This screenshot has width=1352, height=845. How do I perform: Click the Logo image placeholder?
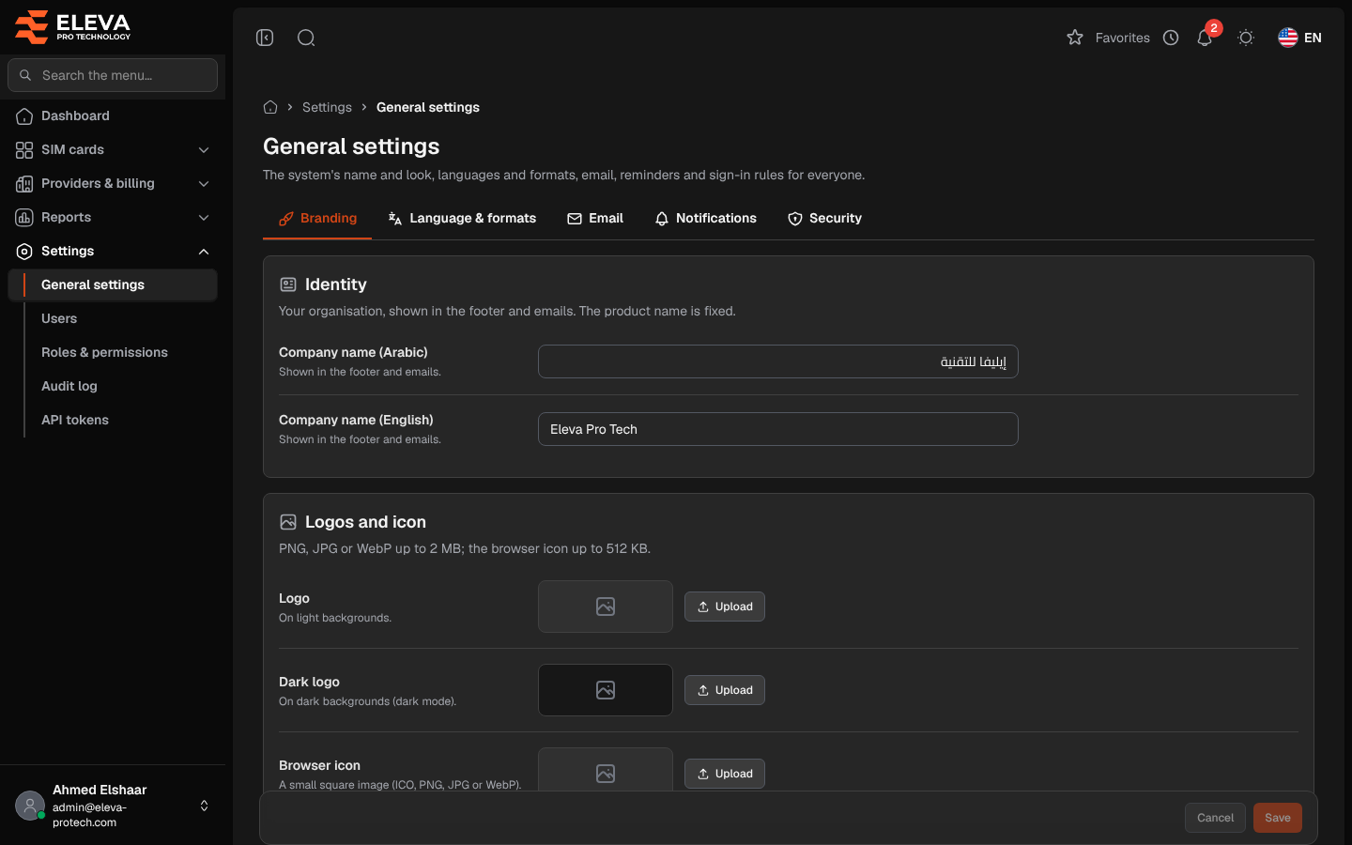pyautogui.click(x=606, y=607)
